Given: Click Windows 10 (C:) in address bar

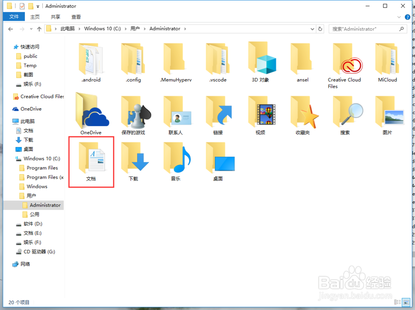Looking at the screenshot, I should tap(103, 29).
